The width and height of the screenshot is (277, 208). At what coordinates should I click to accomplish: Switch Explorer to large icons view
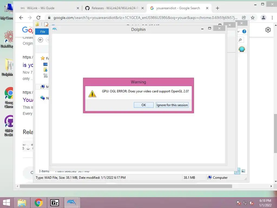(x=243, y=171)
